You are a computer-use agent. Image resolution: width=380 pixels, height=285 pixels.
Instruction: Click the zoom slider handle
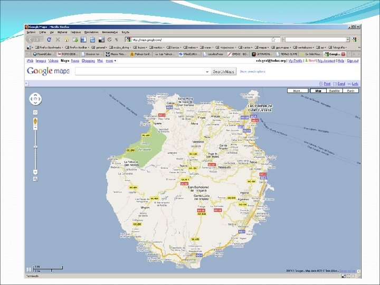[x=35, y=147]
